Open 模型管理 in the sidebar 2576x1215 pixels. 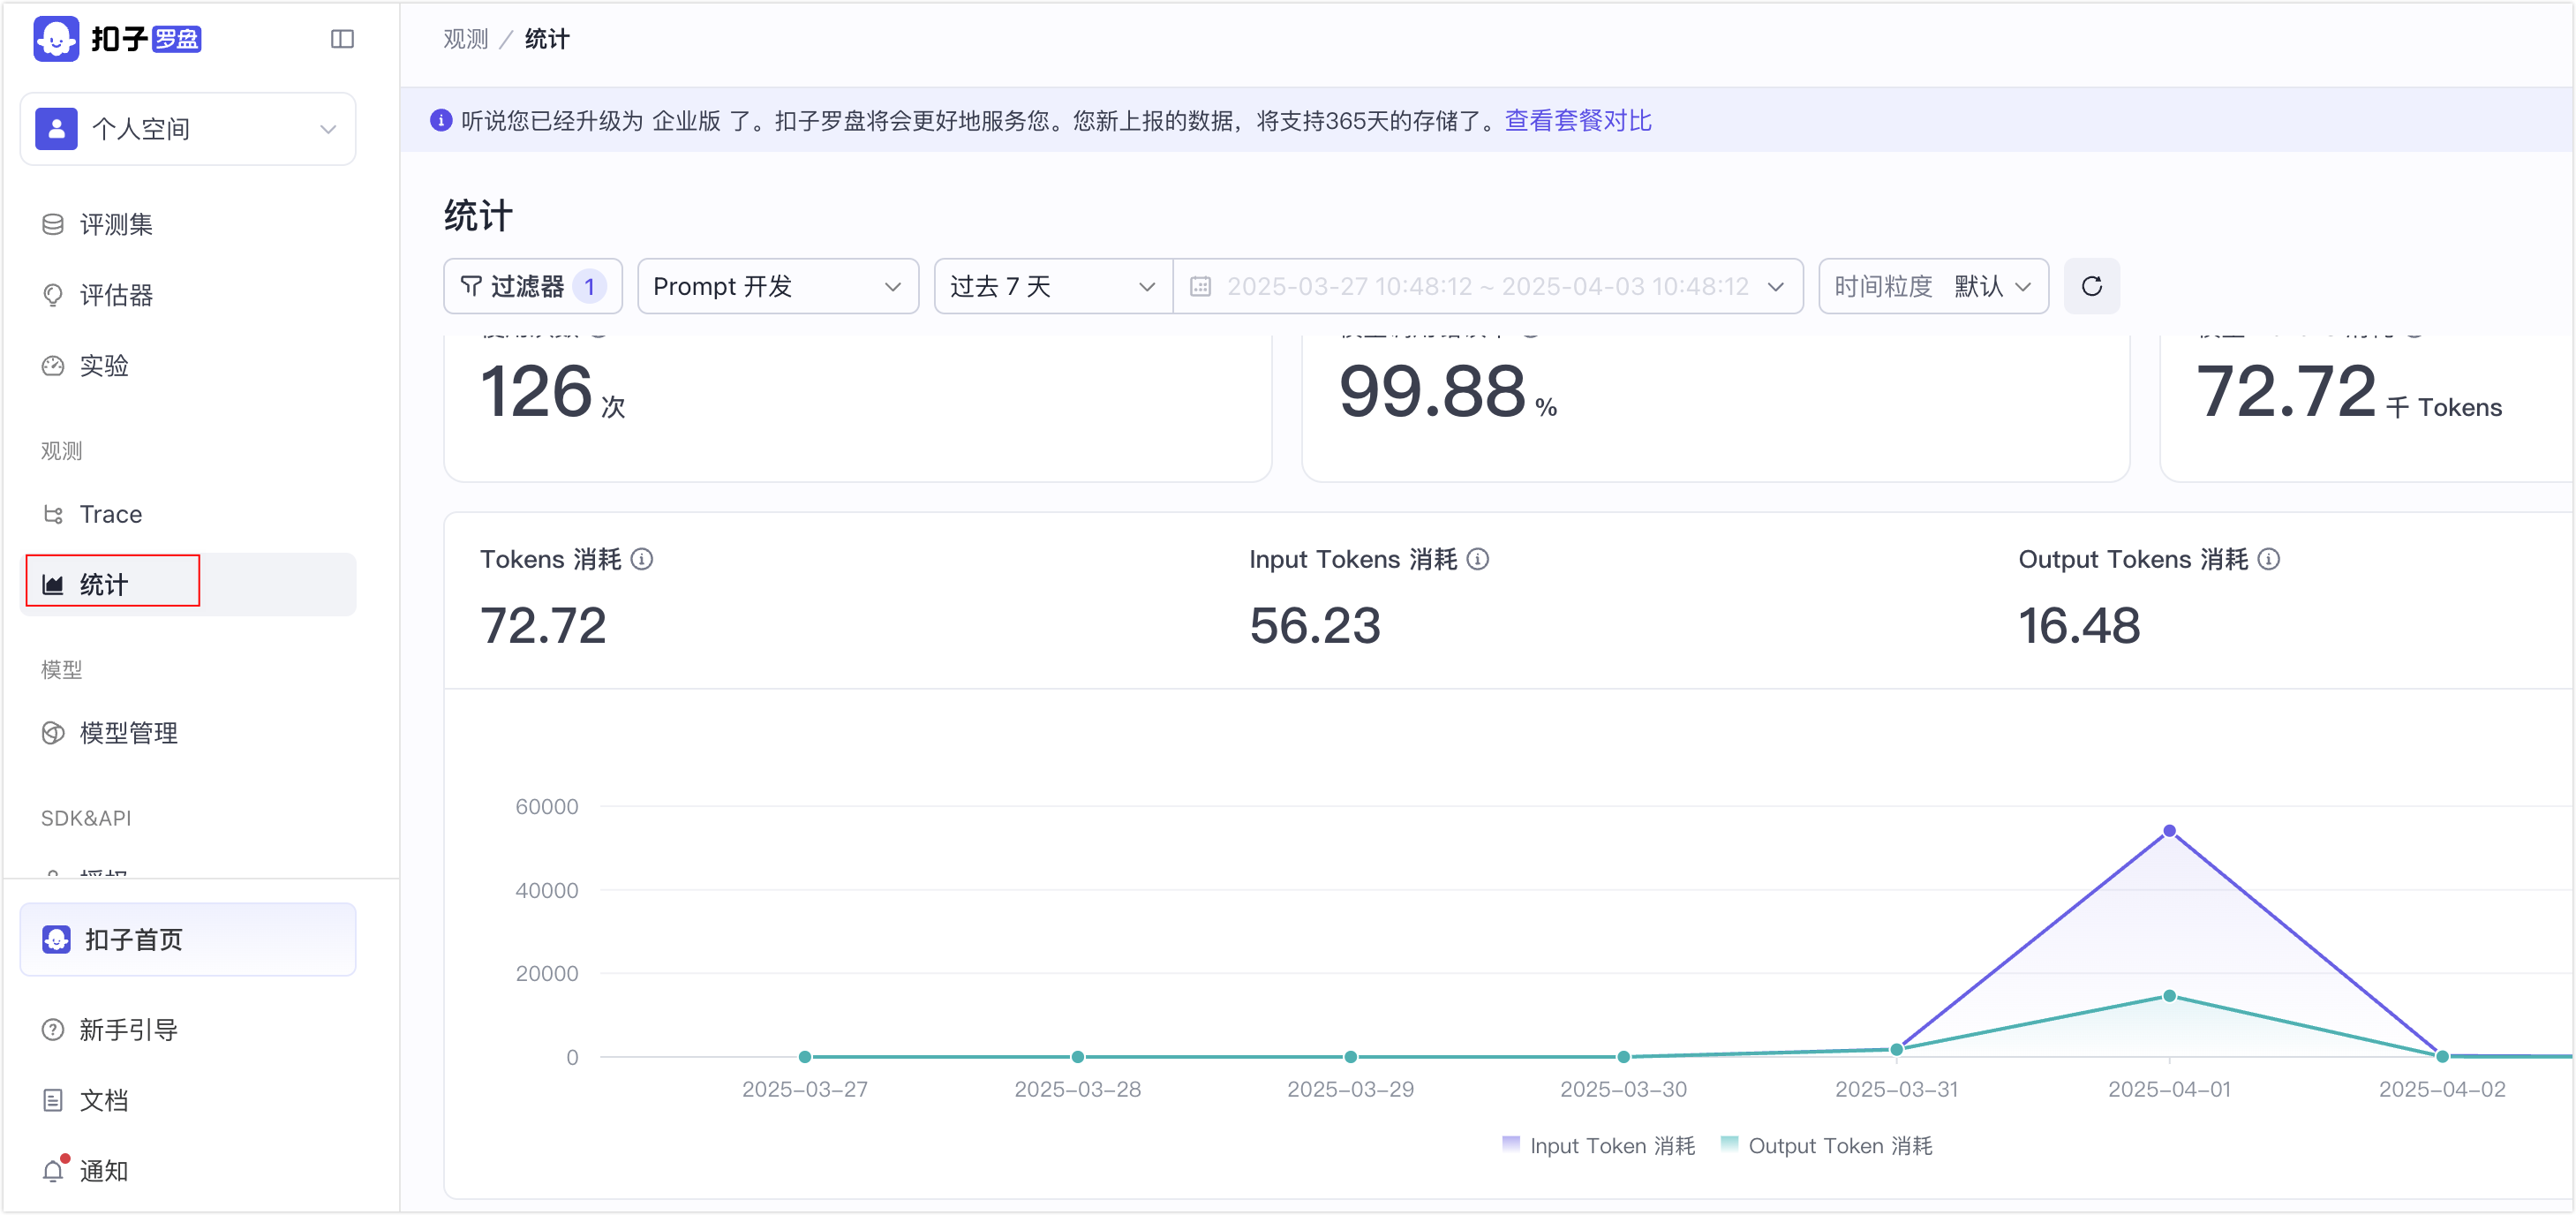(188, 733)
